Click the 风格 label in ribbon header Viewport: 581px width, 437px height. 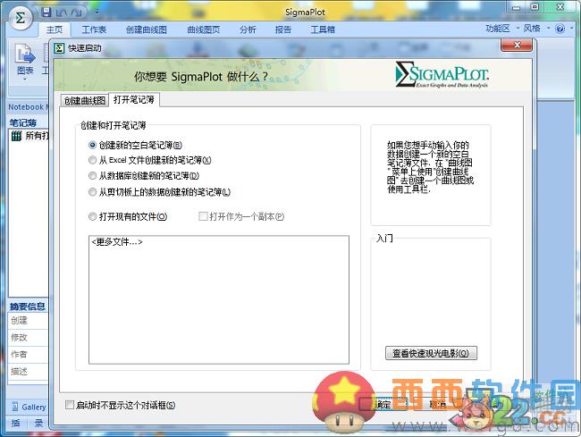coord(532,28)
